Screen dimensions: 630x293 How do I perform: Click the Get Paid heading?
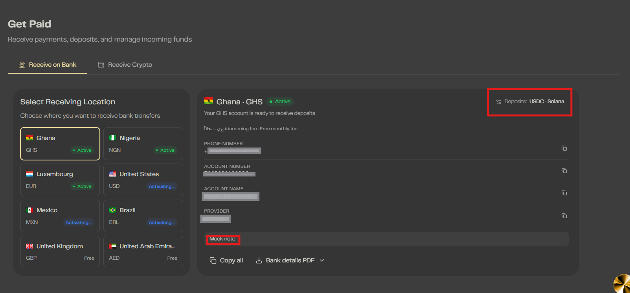point(29,24)
